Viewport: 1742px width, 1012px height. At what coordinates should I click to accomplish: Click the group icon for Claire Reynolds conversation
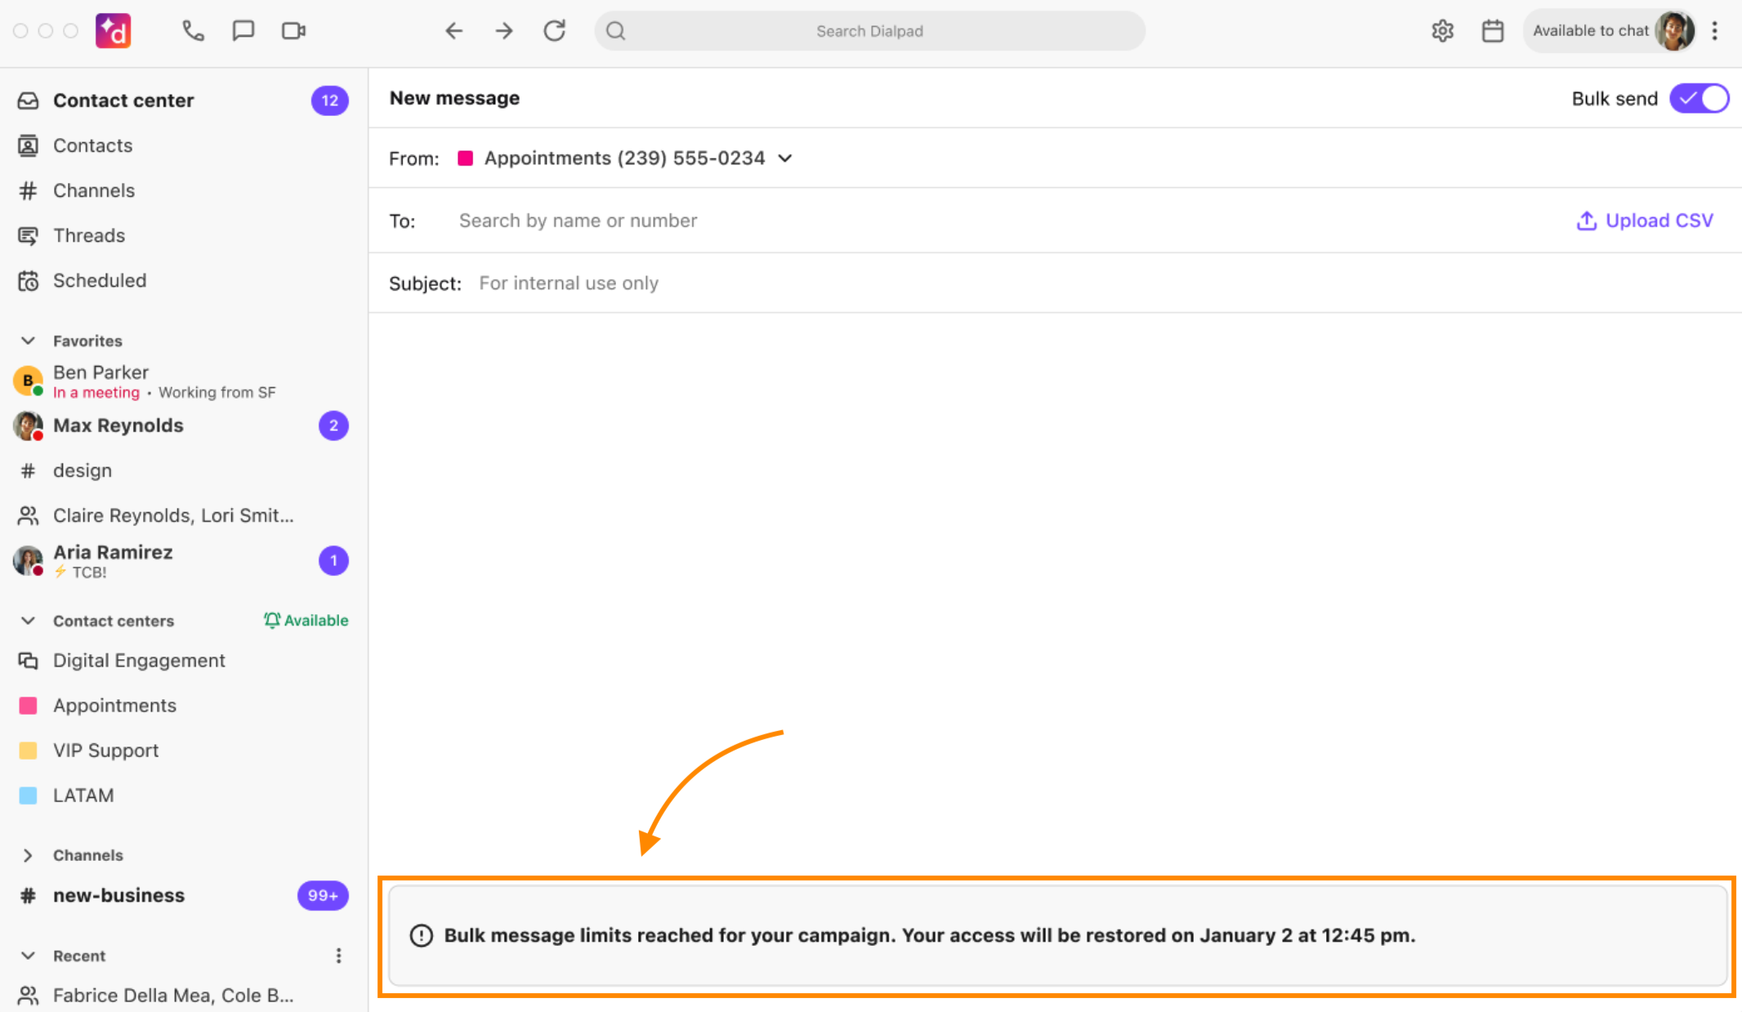click(x=29, y=515)
